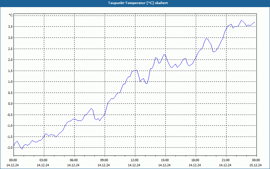Click the '18:00' time label on the x-axis

[196, 160]
